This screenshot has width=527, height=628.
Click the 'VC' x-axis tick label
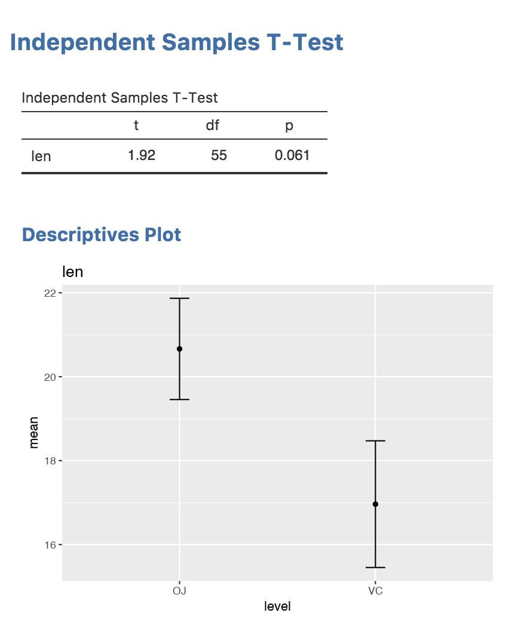[375, 591]
